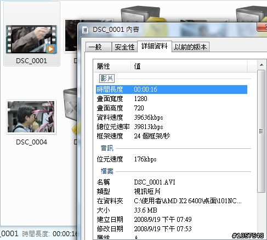Screen dimensions: 267x240
Task: Select the 建立日期 07:49 row
Action: tap(172, 219)
